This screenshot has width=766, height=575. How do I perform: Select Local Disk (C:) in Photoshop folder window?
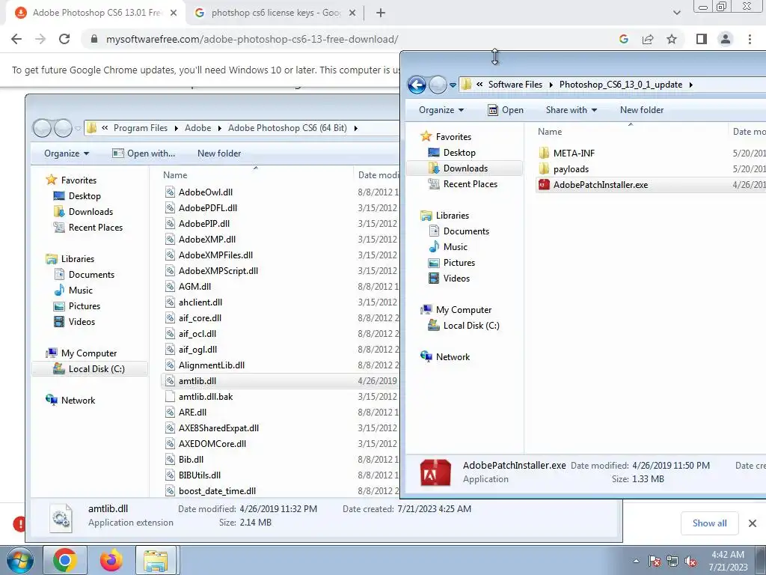[96, 368]
